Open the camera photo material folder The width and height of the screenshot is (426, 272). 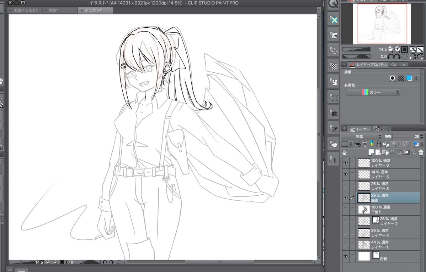[x=333, y=112]
